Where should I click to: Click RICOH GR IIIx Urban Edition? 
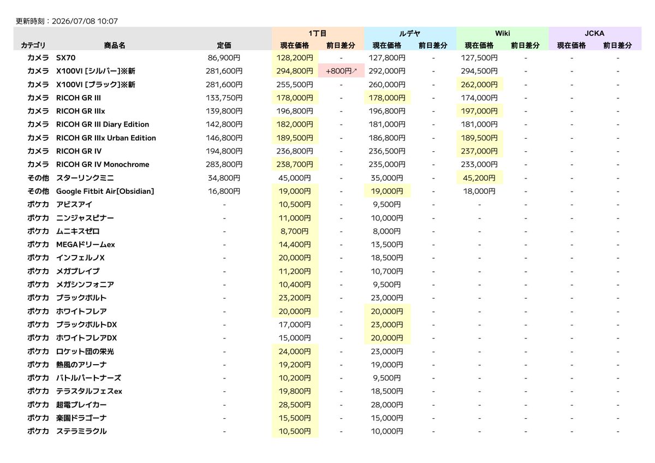click(106, 138)
